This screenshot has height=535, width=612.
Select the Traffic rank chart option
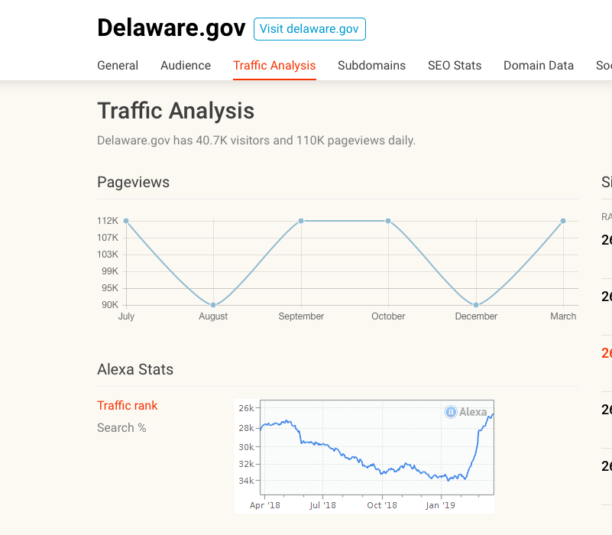[x=128, y=405]
